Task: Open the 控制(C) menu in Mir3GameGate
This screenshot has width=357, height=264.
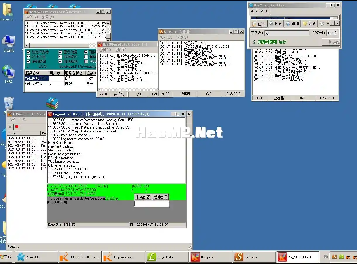Action: pos(105,50)
